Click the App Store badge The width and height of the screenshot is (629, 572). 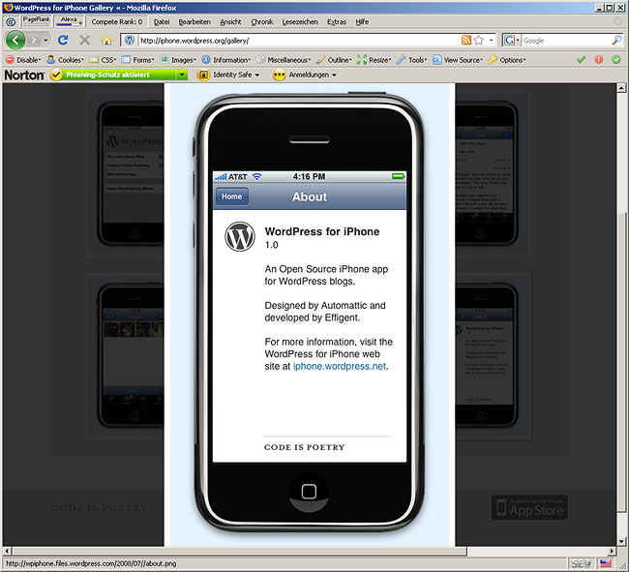click(x=529, y=507)
